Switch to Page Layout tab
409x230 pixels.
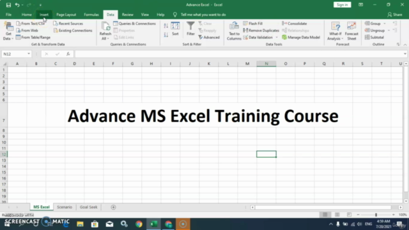[x=66, y=15]
